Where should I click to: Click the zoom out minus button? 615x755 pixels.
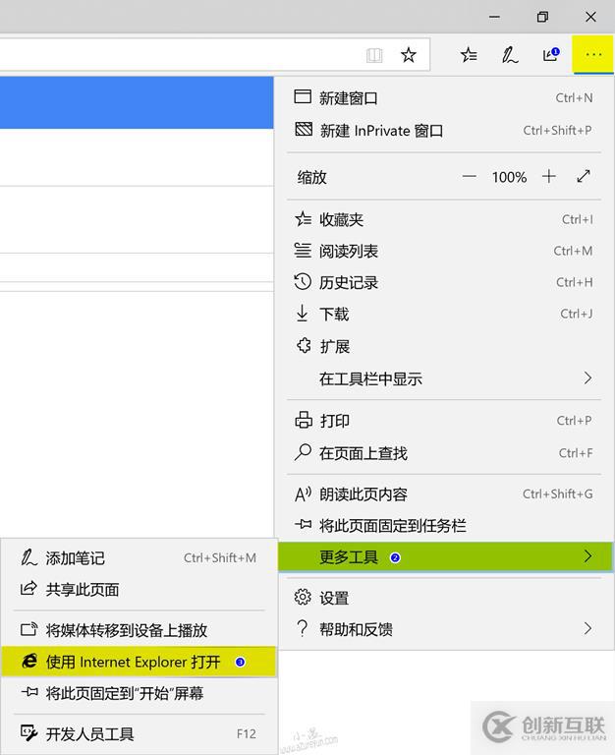point(469,177)
